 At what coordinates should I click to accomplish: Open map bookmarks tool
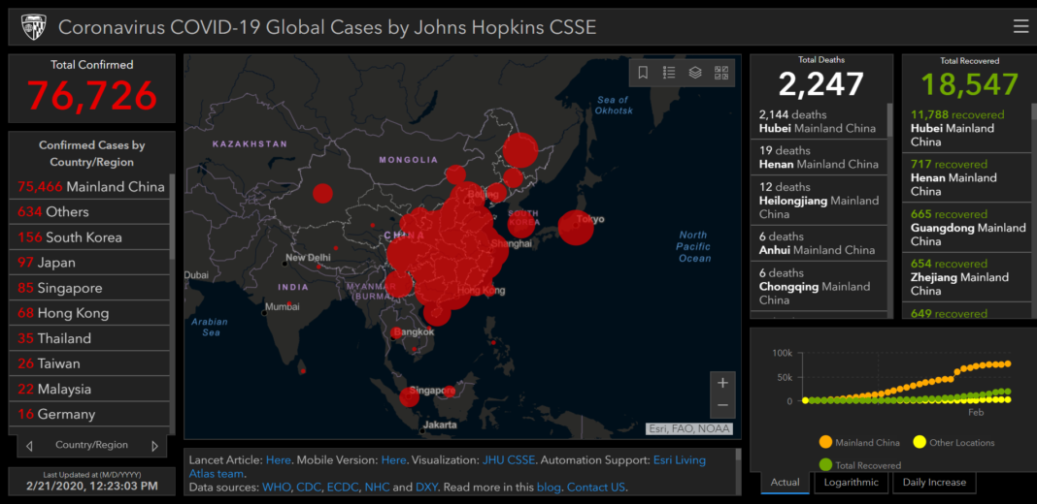pos(643,73)
